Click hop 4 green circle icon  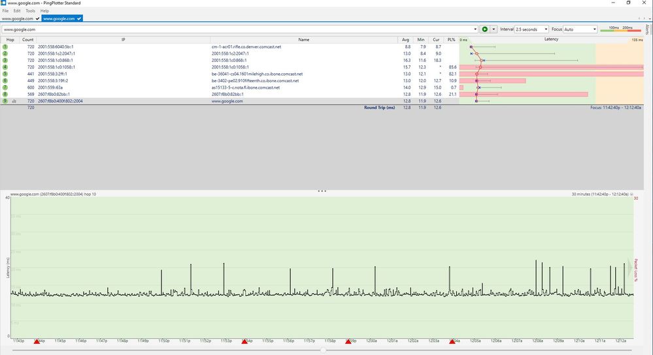click(x=5, y=67)
